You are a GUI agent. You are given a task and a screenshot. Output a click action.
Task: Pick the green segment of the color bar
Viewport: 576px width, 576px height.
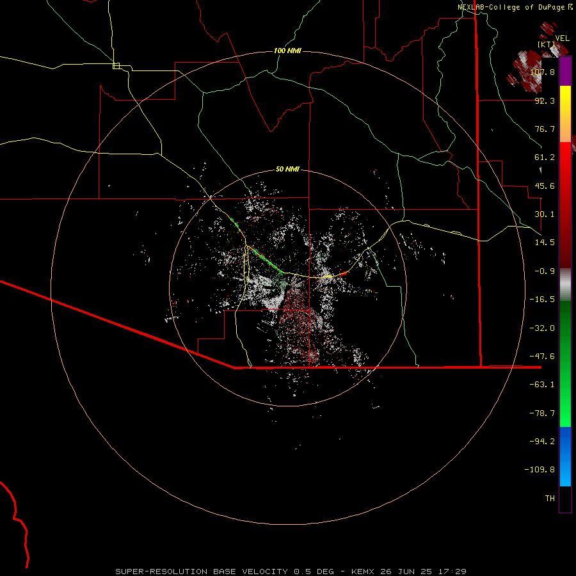pyautogui.click(x=565, y=364)
